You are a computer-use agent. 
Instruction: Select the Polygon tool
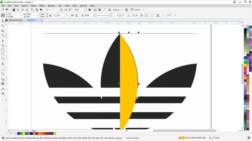click(x=3, y=58)
